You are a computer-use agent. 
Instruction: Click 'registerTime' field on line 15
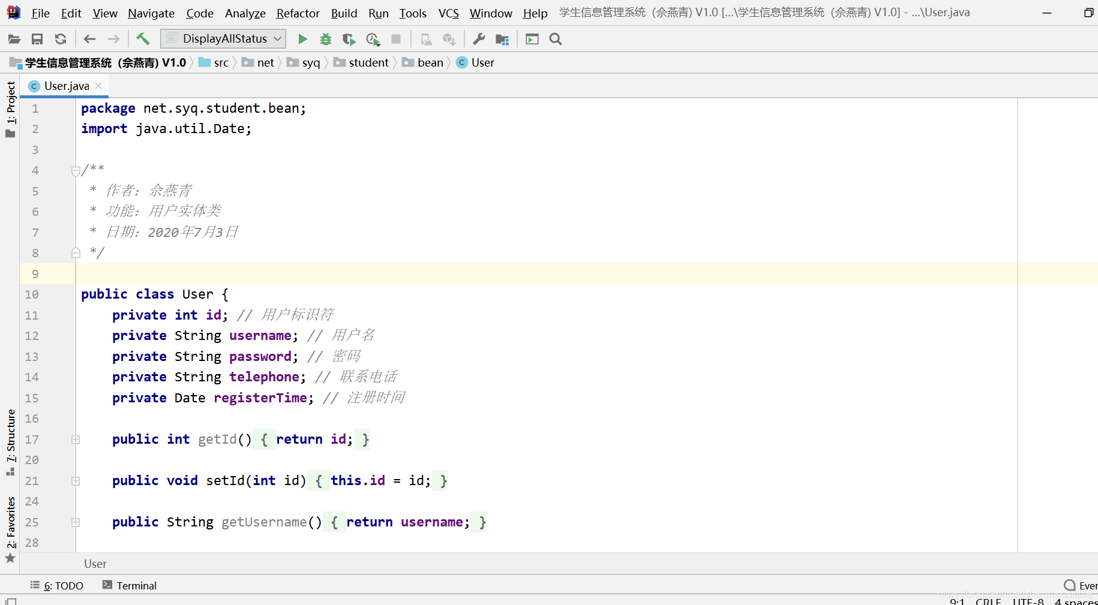coord(260,398)
